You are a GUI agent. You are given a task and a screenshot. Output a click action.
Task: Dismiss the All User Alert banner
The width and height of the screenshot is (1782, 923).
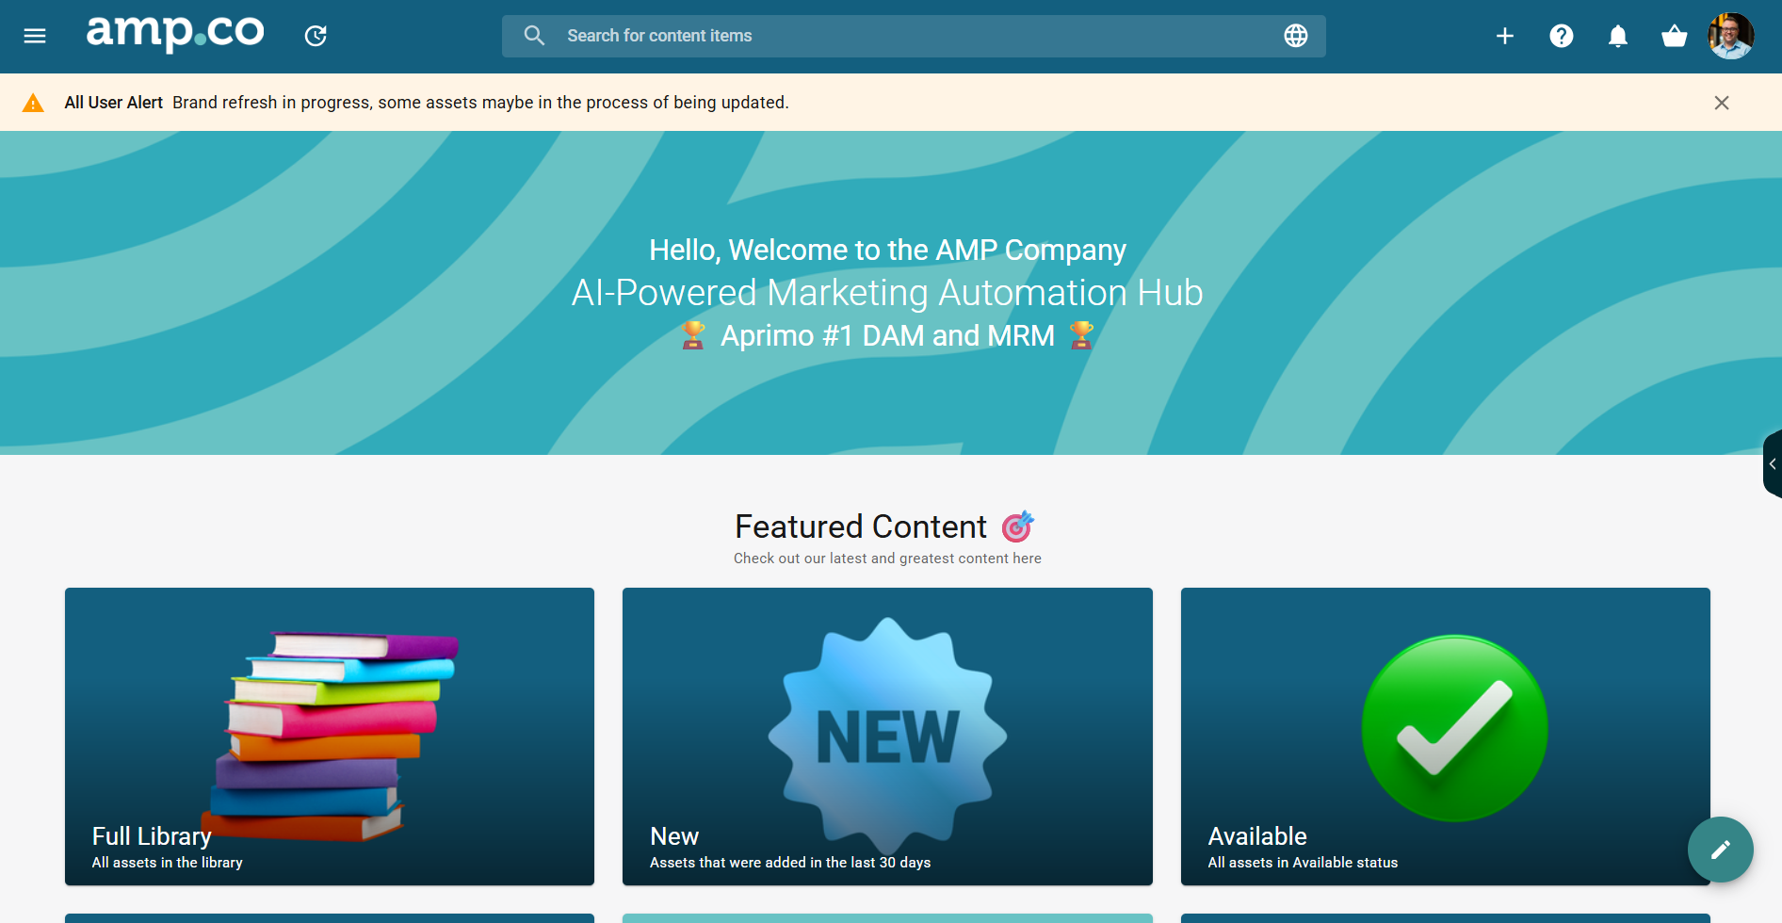click(1722, 103)
